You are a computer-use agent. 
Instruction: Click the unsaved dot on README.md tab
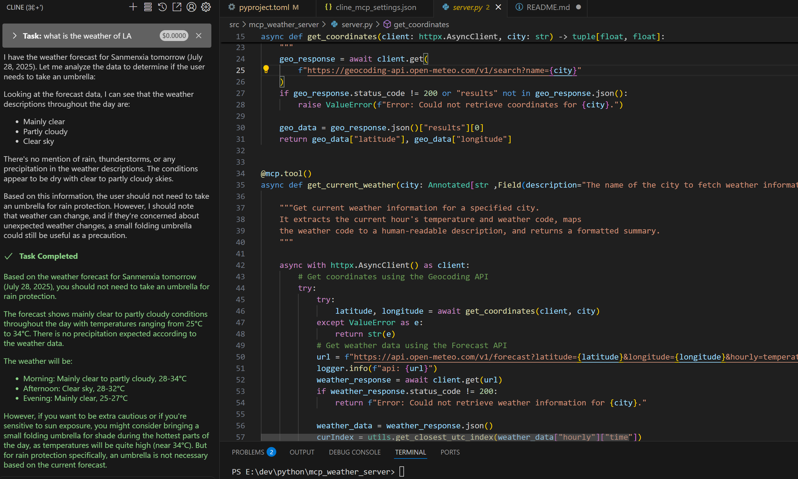[x=578, y=7]
